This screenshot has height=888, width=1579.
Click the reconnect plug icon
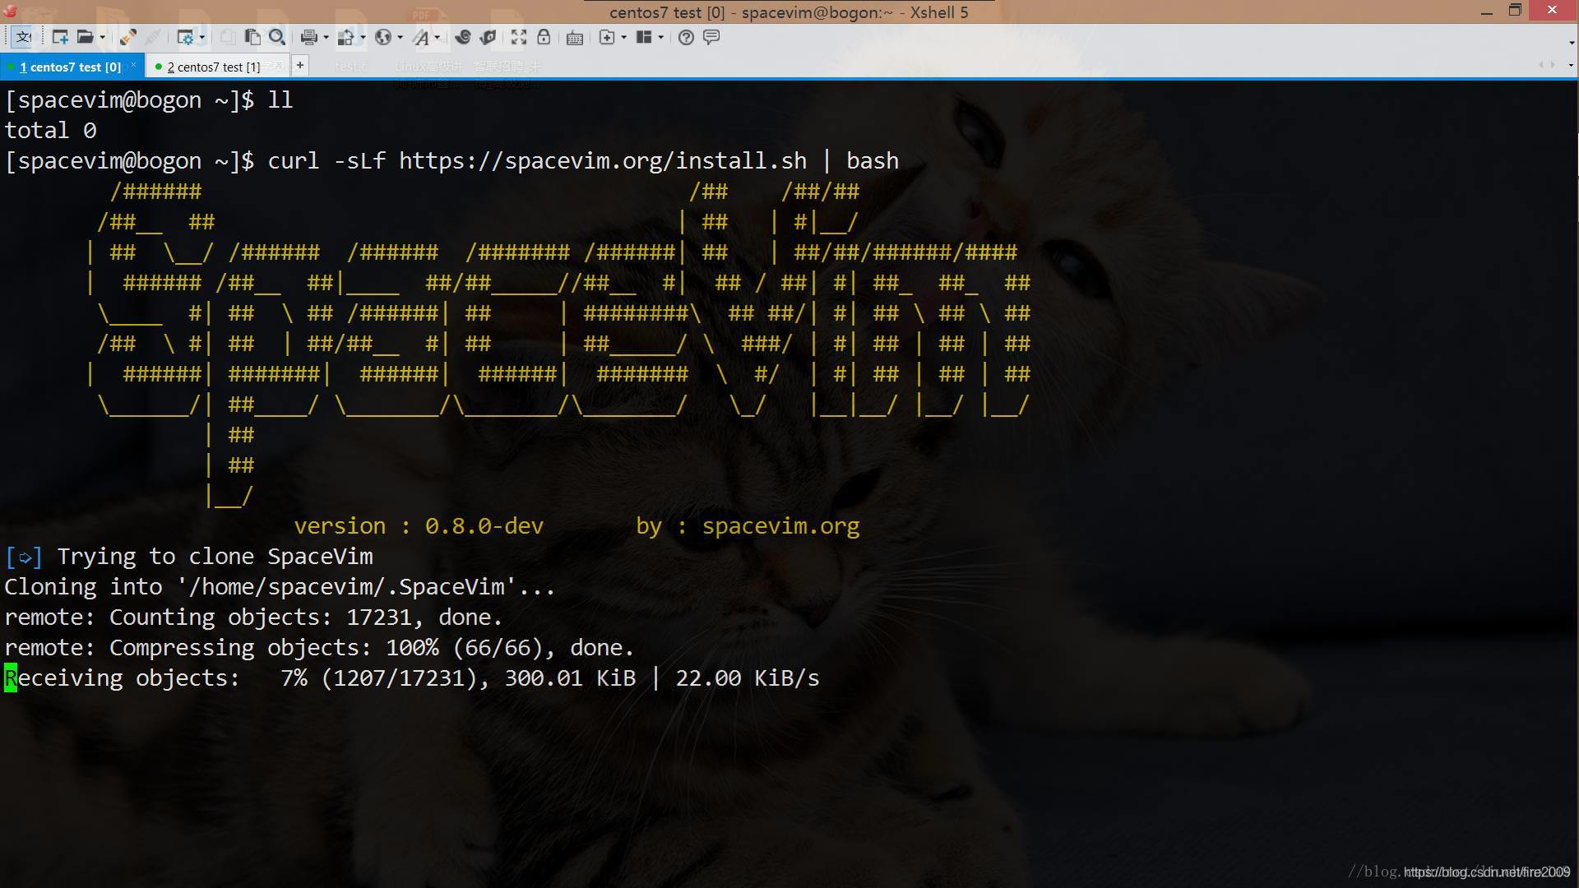[x=127, y=37]
